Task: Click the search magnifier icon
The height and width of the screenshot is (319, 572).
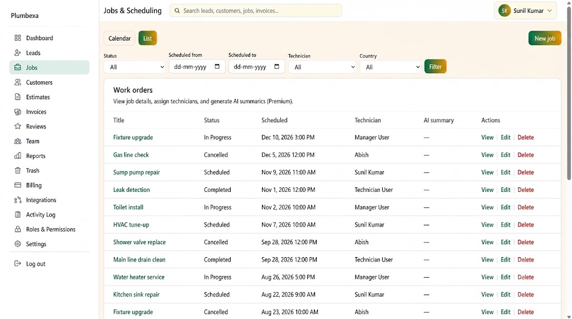Action: 177,11
